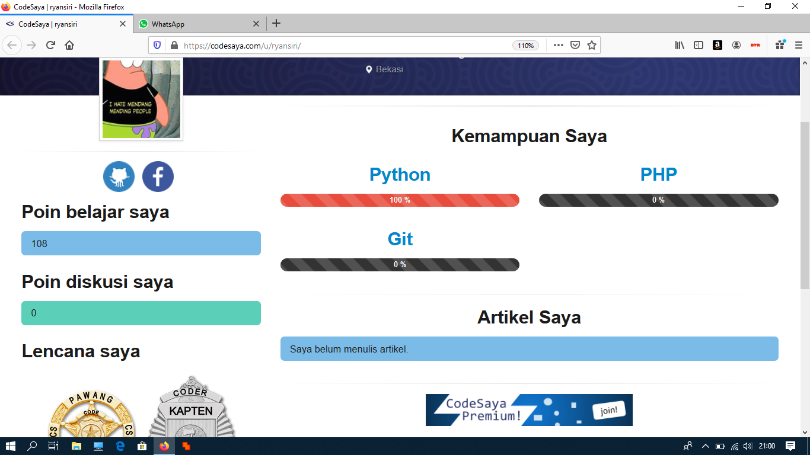The width and height of the screenshot is (810, 455).
Task: Close the WhatsApp tab
Action: click(256, 24)
